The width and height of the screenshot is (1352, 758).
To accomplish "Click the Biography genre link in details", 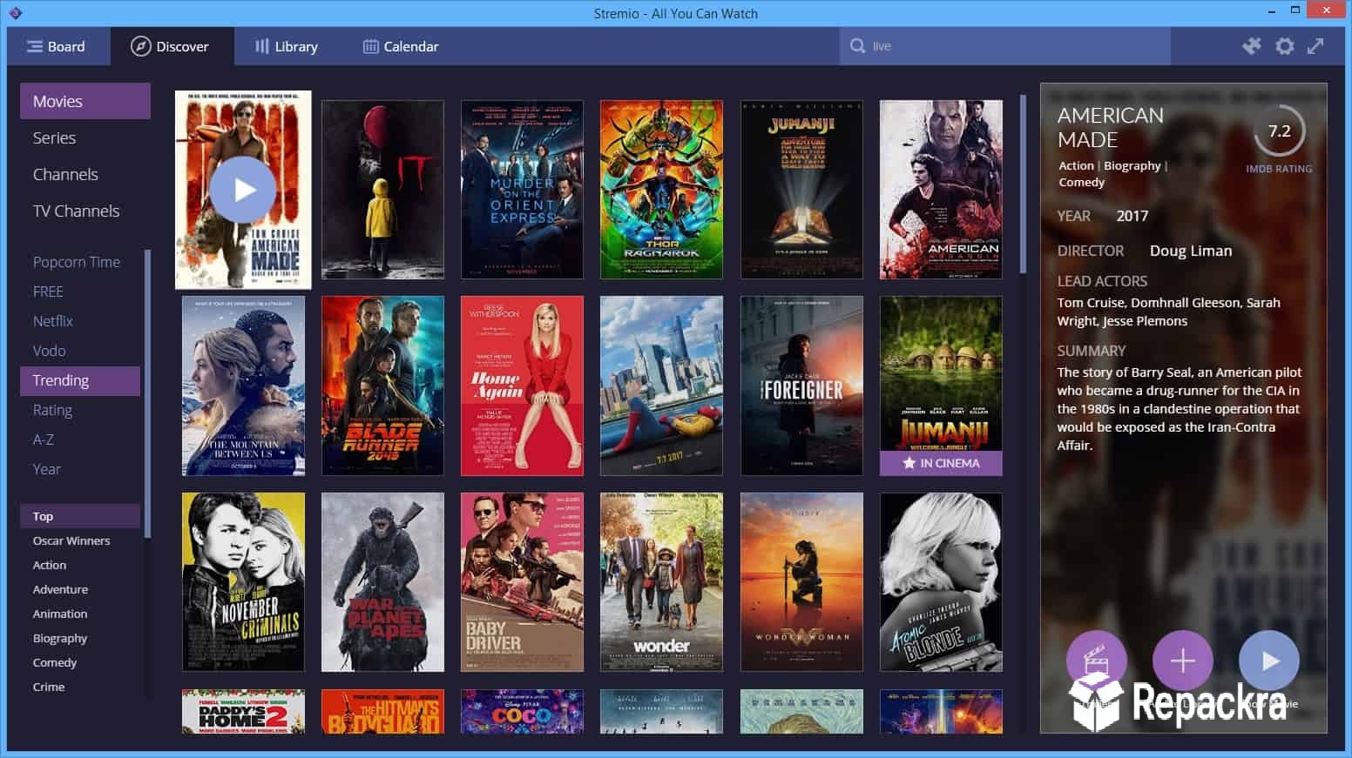I will (x=1132, y=165).
